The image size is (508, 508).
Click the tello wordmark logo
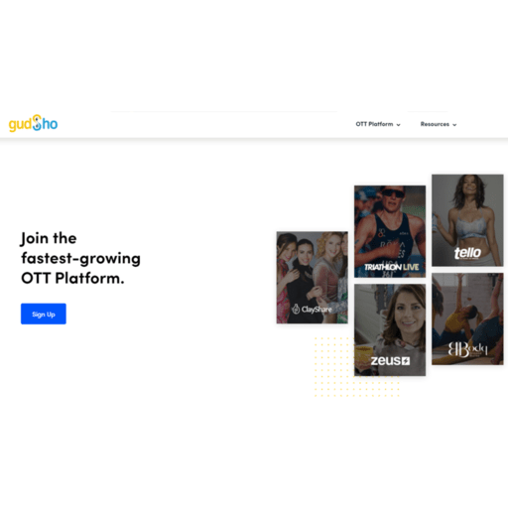pyautogui.click(x=467, y=253)
